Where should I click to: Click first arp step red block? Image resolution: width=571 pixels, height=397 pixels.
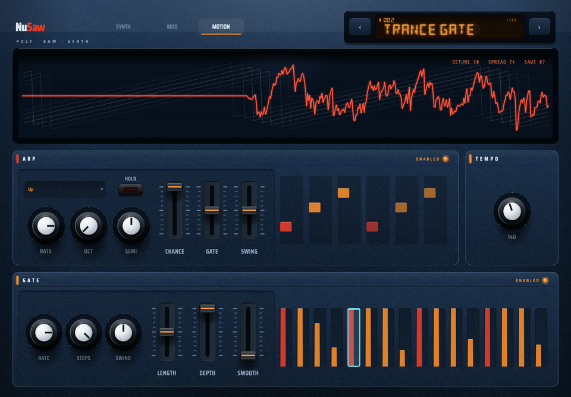[286, 227]
